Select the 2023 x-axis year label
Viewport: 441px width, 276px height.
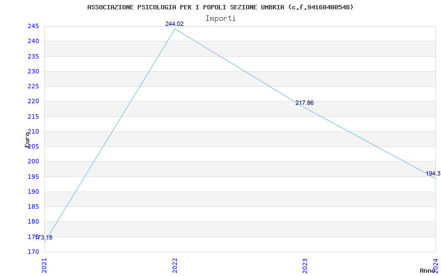[305, 266]
